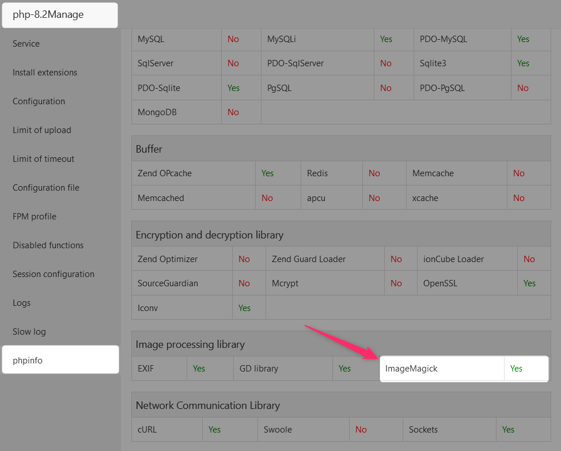Click the Yes value beside ImageMagick

516,369
